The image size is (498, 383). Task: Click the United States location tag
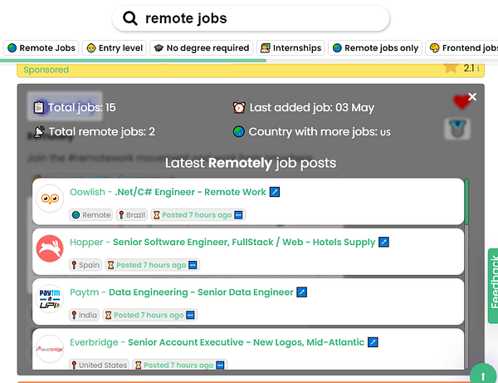pyautogui.click(x=99, y=365)
